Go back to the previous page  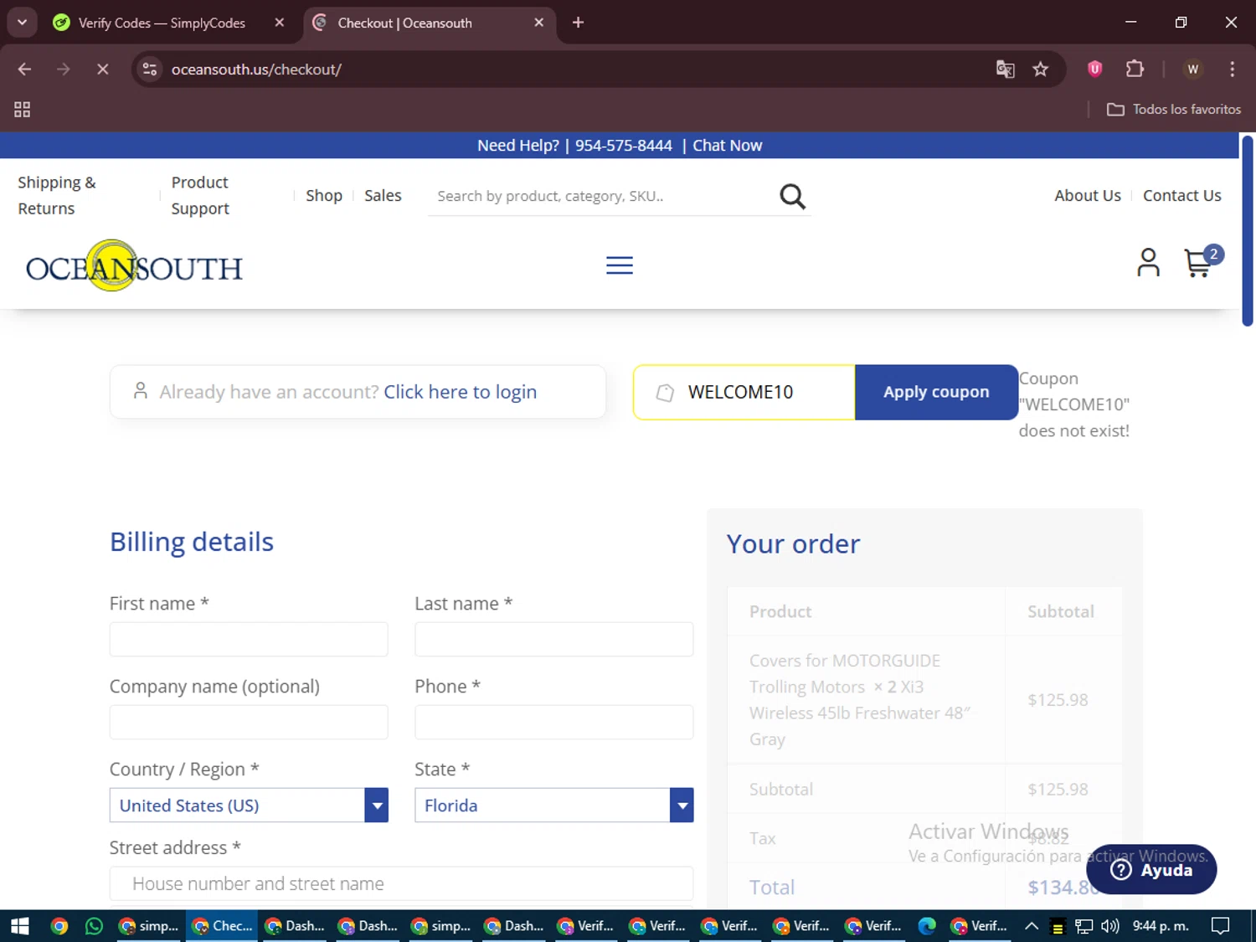24,69
